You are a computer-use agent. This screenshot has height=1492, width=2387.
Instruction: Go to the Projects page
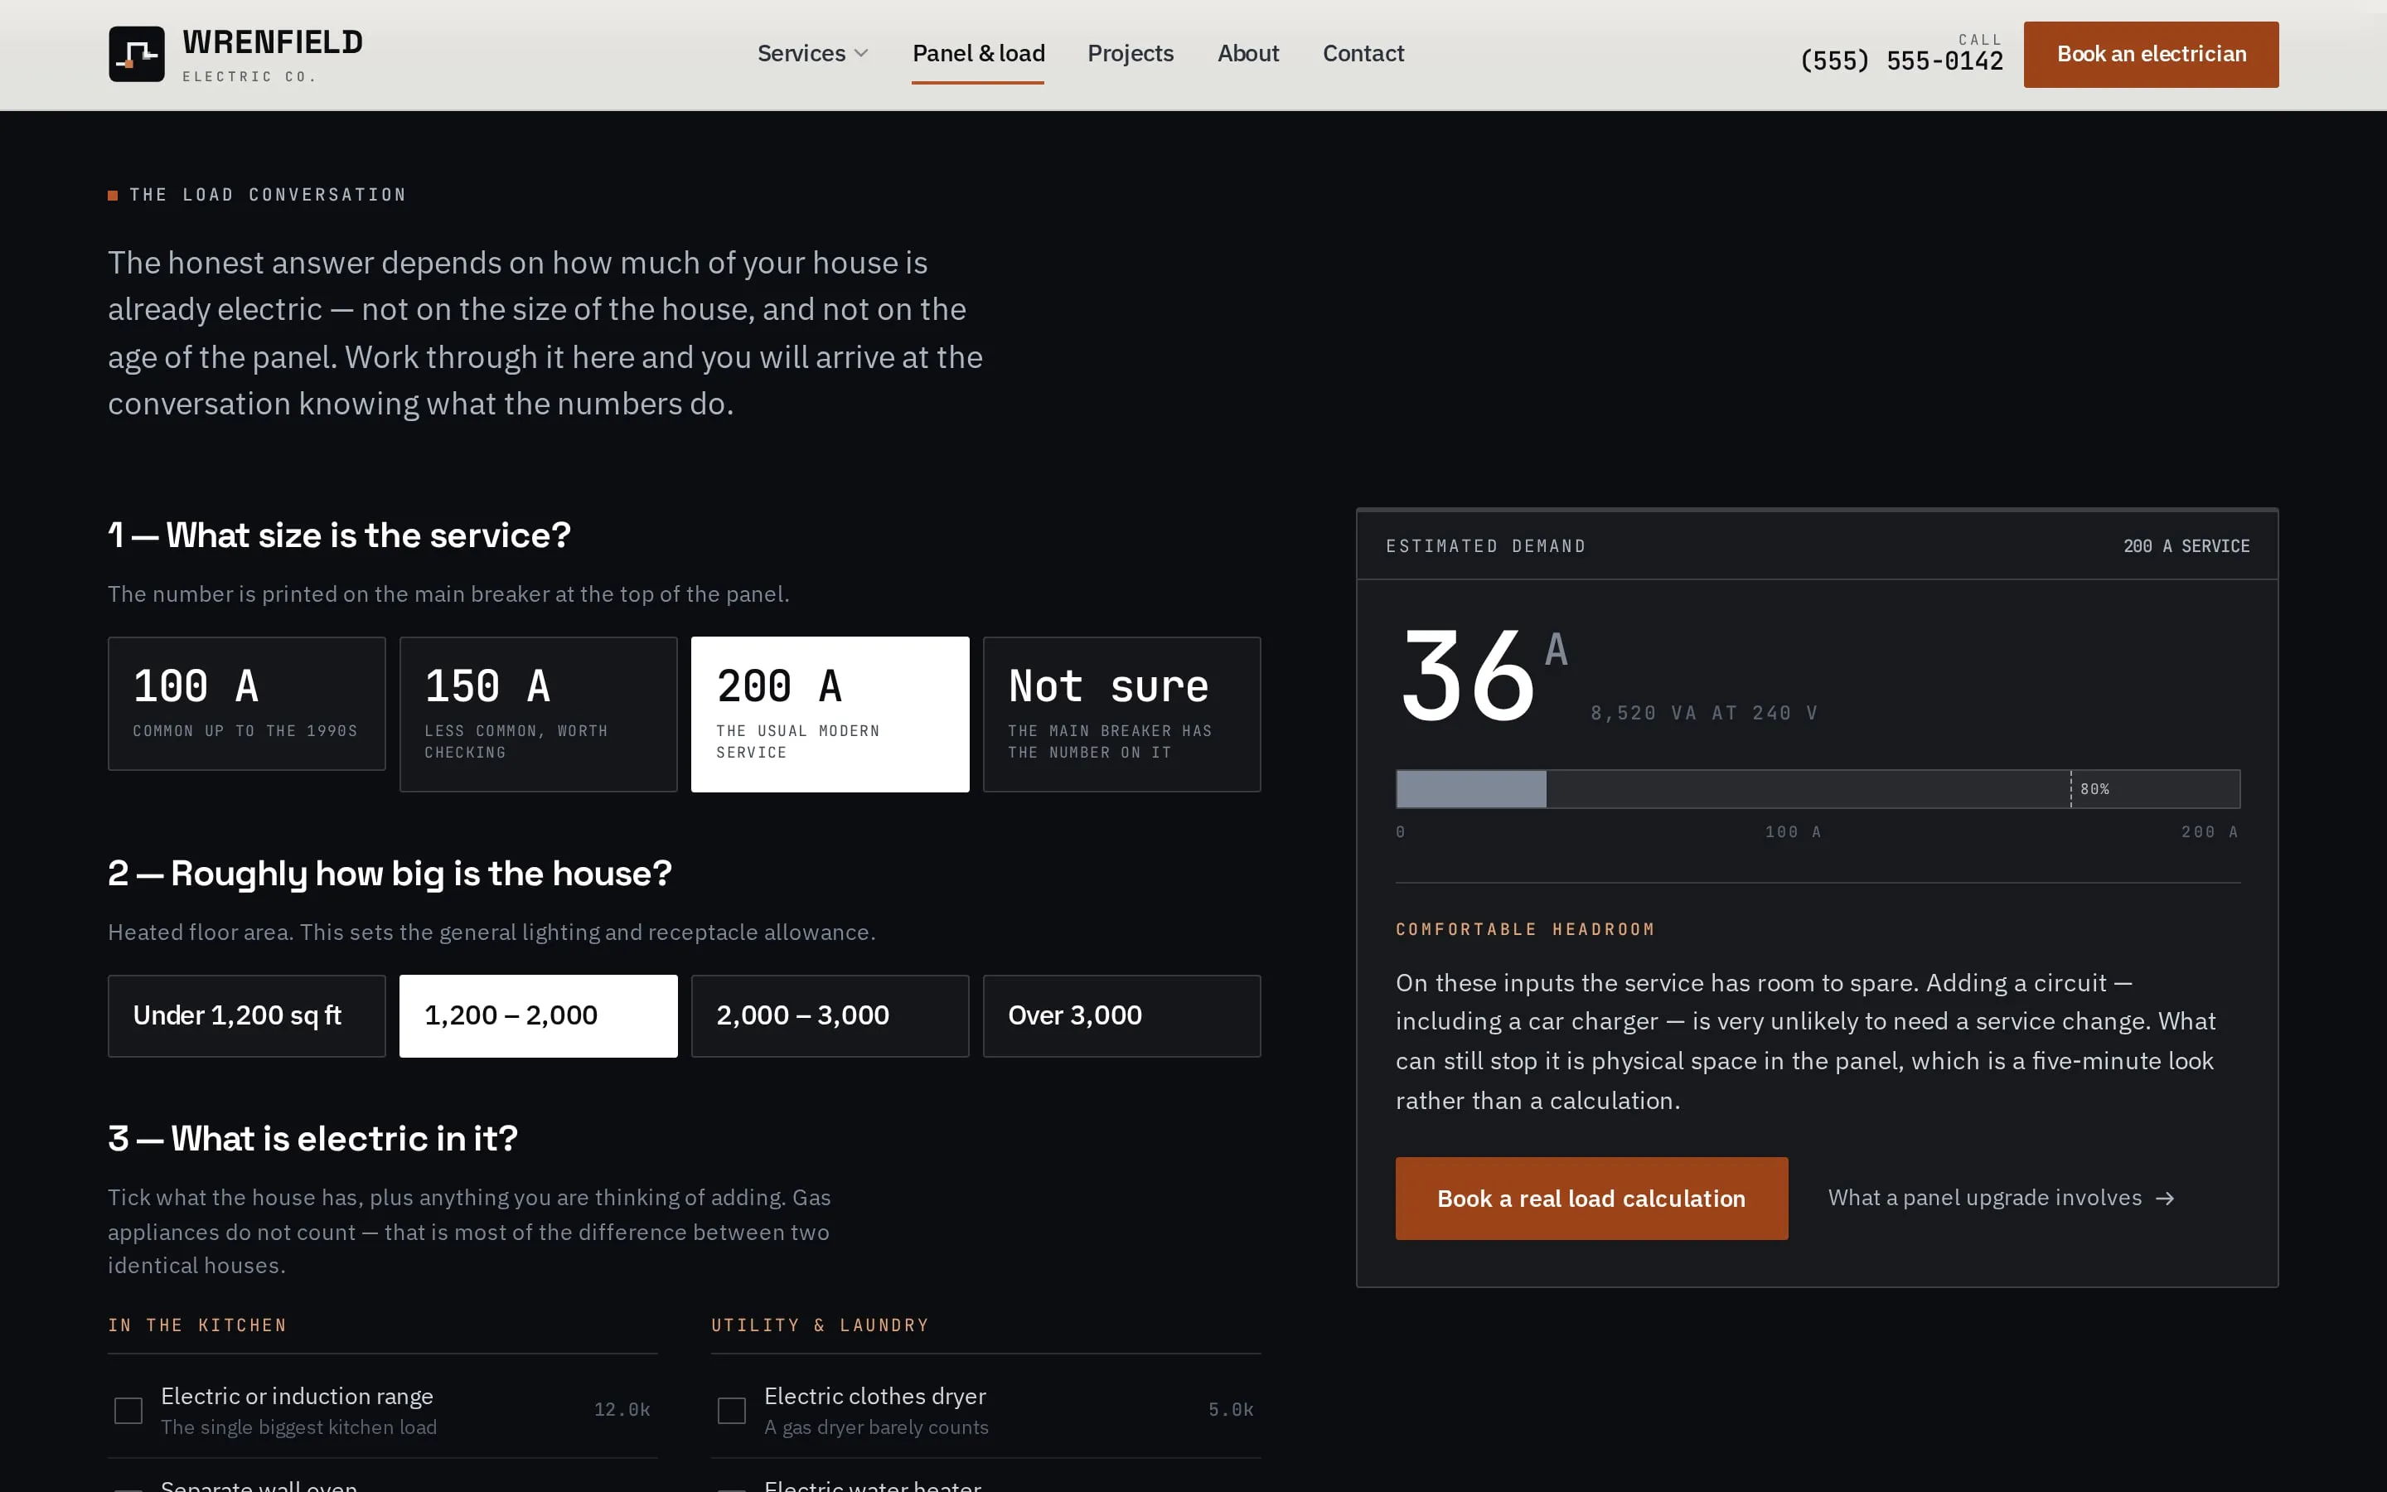(1131, 53)
